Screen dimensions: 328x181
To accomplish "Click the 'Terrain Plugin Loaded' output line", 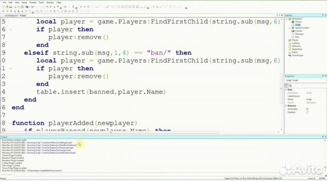I will (12, 155).
